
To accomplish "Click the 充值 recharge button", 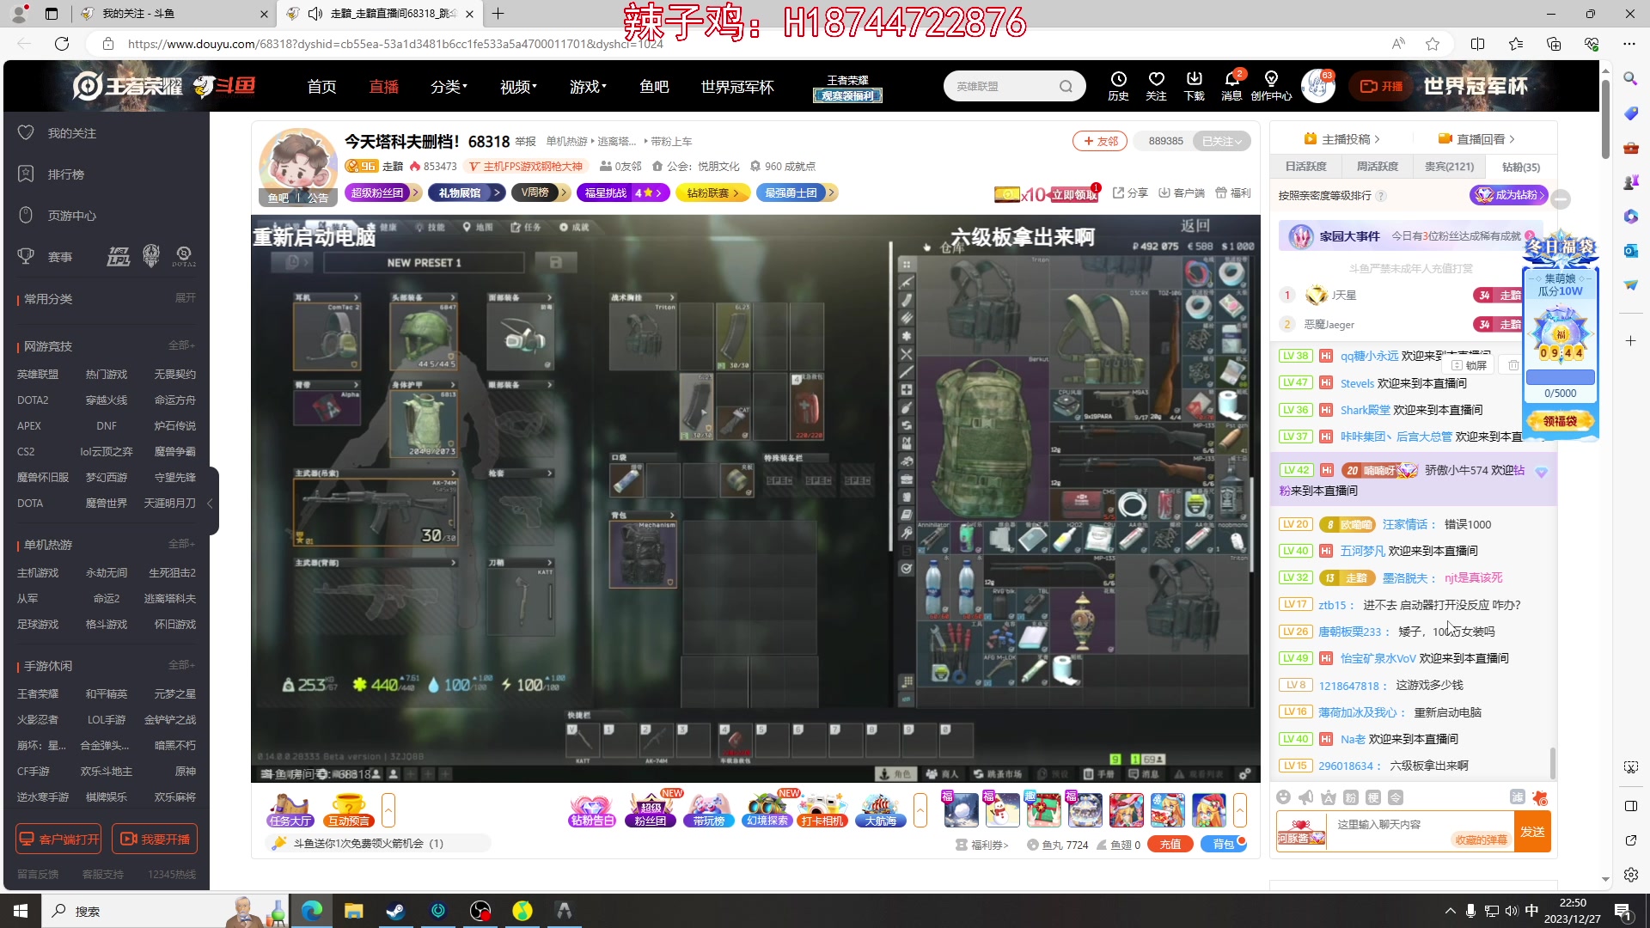I will click(x=1170, y=845).
